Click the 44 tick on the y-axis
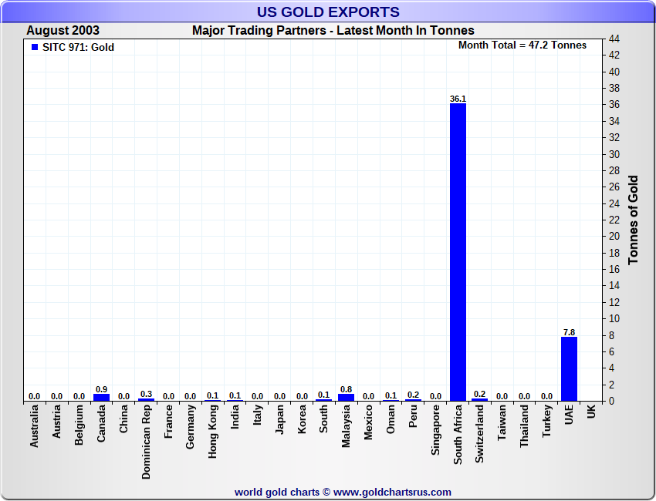 [614, 39]
